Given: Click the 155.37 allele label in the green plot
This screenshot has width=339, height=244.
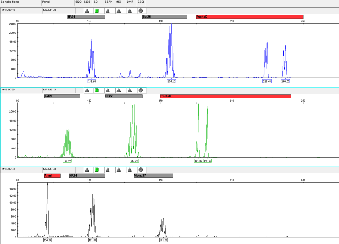Looking at the screenshot, I should pos(134,161).
